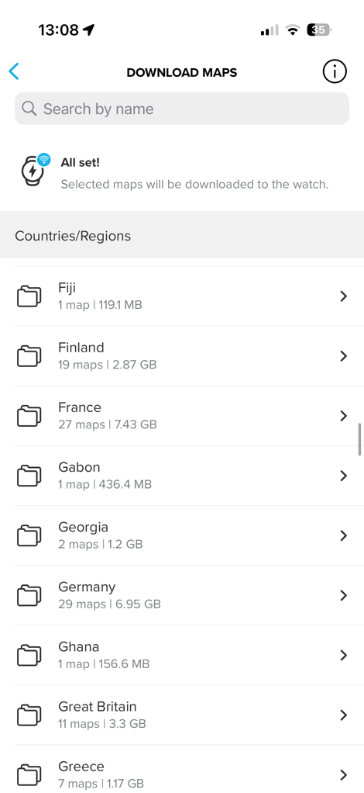The height and width of the screenshot is (793, 364).
Task: Open the Germany 29 maps entry
Action: (x=182, y=595)
